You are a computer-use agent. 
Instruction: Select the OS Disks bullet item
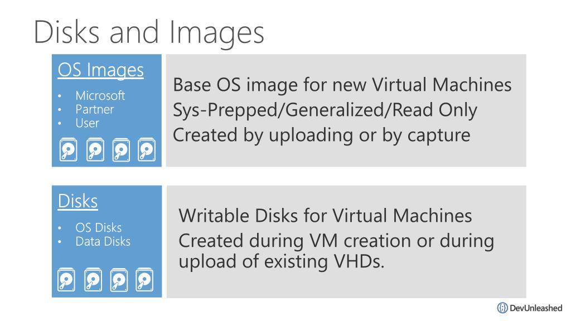pyautogui.click(x=98, y=227)
